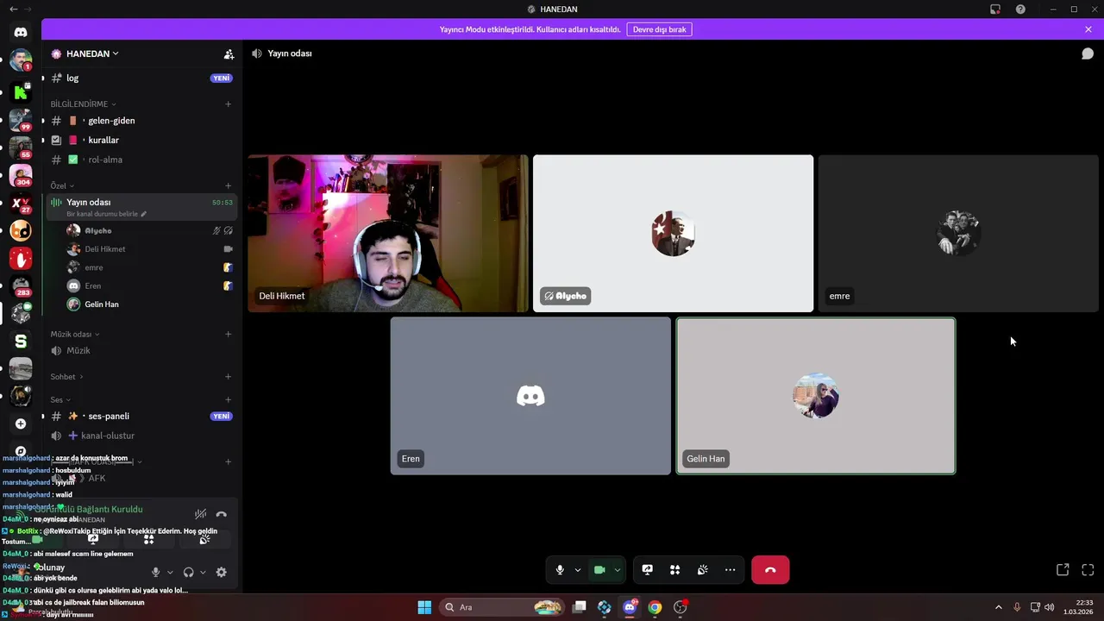The width and height of the screenshot is (1104, 621).
Task: Add channel to Ses category
Action: [229, 399]
